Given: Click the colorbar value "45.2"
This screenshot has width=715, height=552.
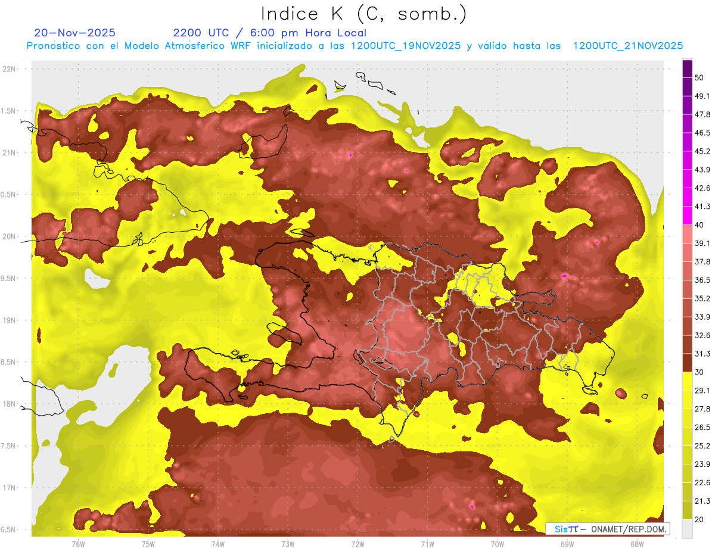Looking at the screenshot, I should [702, 151].
